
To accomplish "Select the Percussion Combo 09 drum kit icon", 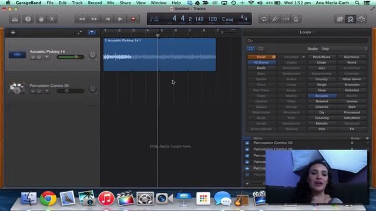I will click(x=17, y=87).
